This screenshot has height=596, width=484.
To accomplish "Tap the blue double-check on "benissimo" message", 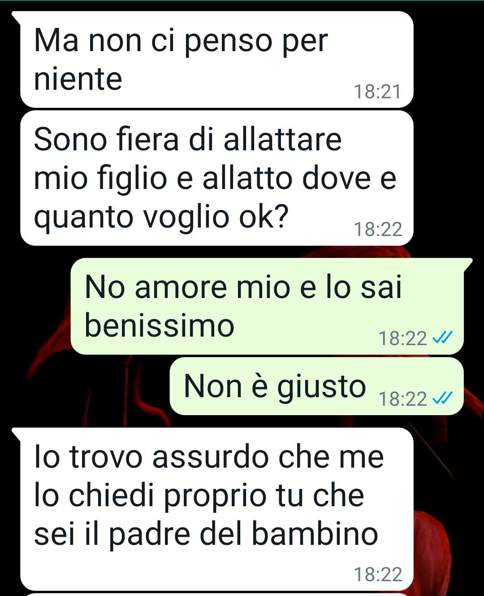I will click(x=442, y=337).
